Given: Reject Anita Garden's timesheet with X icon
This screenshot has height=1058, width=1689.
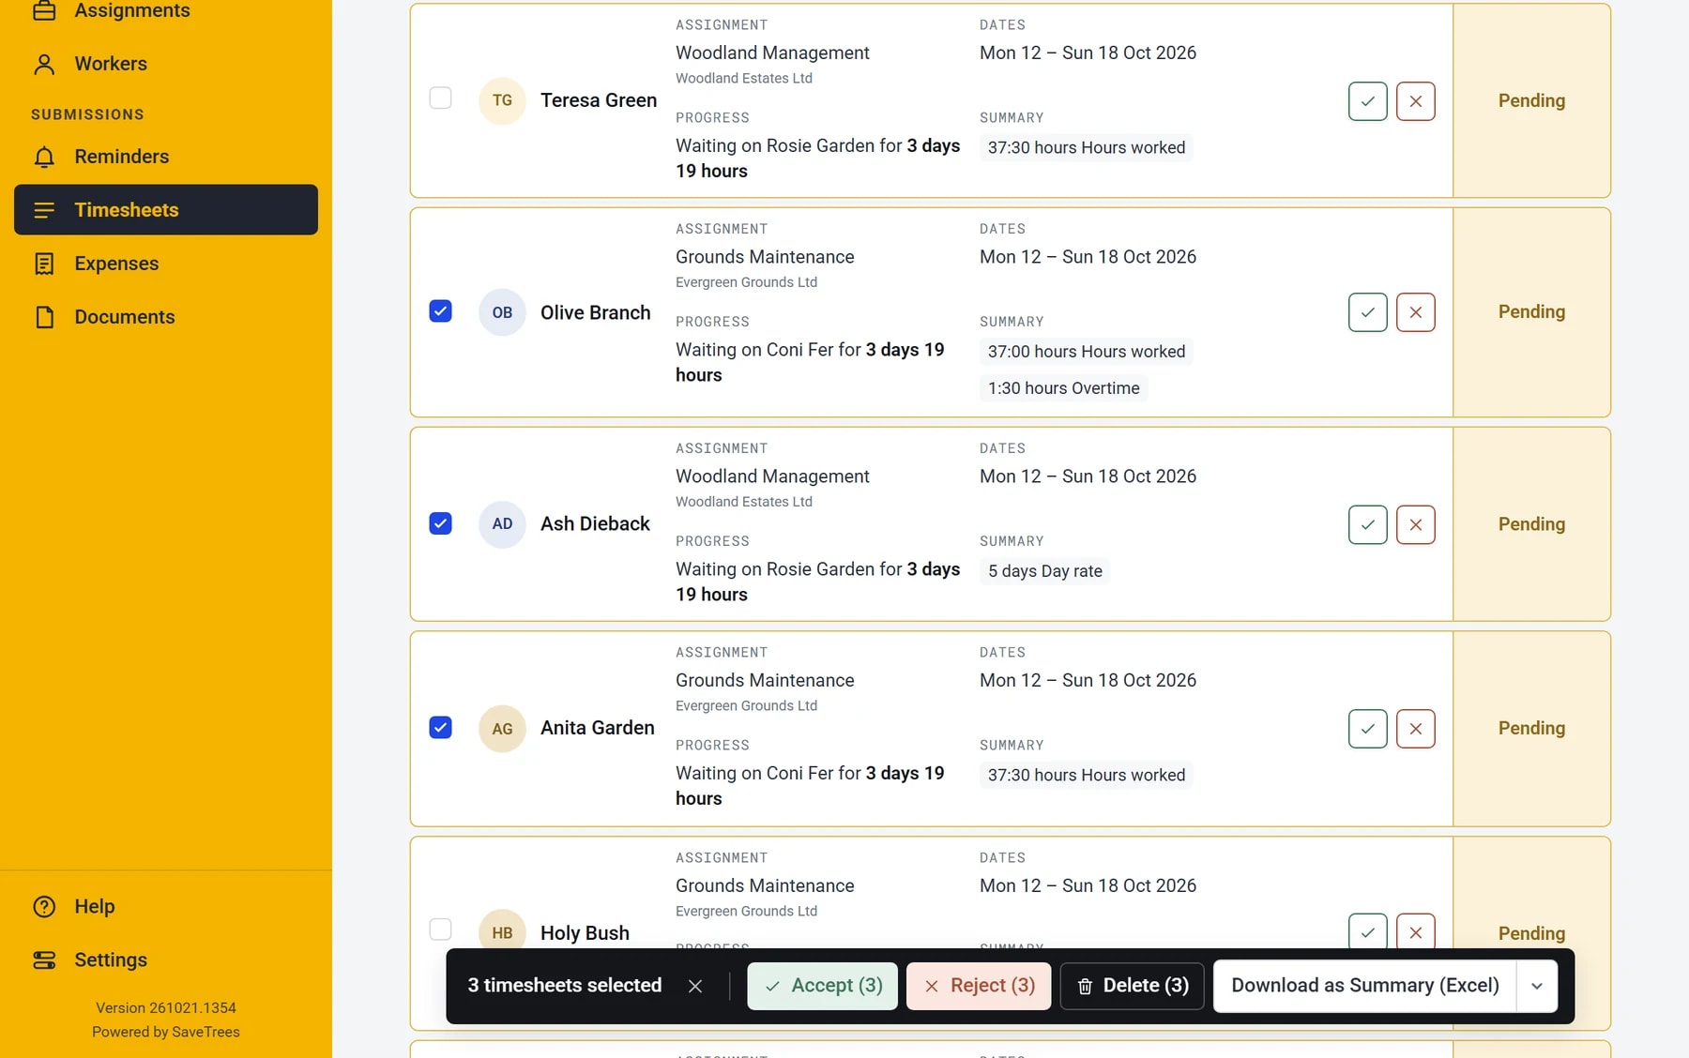Looking at the screenshot, I should 1415,729.
